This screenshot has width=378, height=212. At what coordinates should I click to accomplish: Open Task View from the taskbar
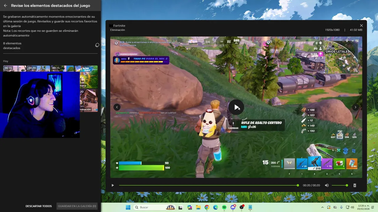[x=180, y=207]
